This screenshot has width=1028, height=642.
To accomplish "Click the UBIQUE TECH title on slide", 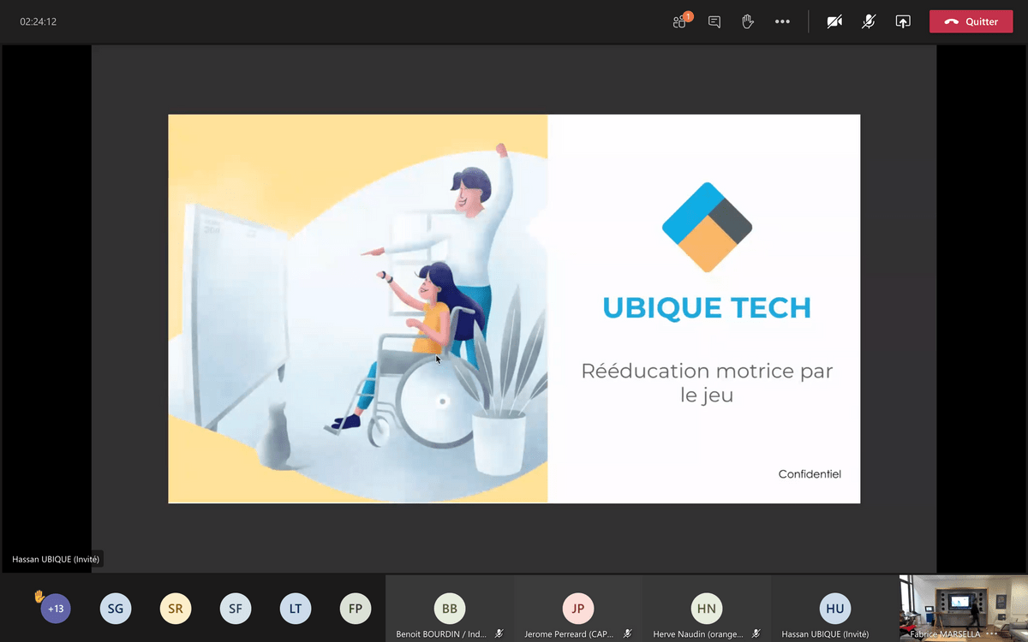I will point(707,307).
